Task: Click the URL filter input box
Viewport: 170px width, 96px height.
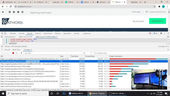Action: tap(53, 53)
